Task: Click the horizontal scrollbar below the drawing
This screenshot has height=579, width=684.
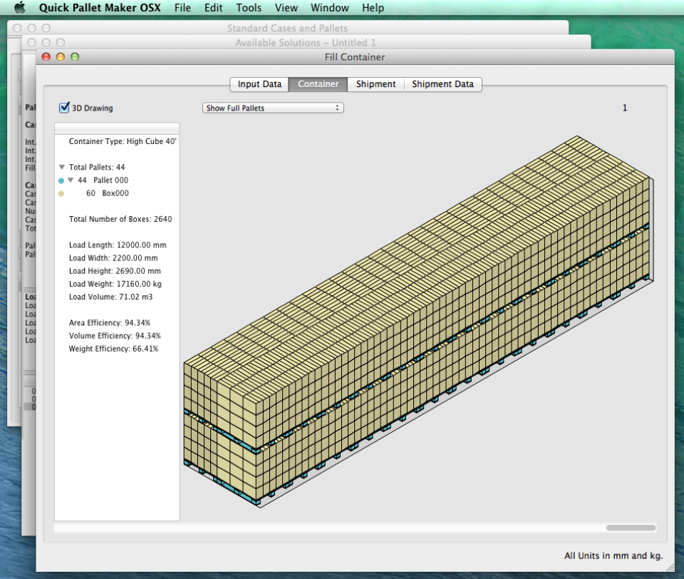Action: (x=630, y=528)
